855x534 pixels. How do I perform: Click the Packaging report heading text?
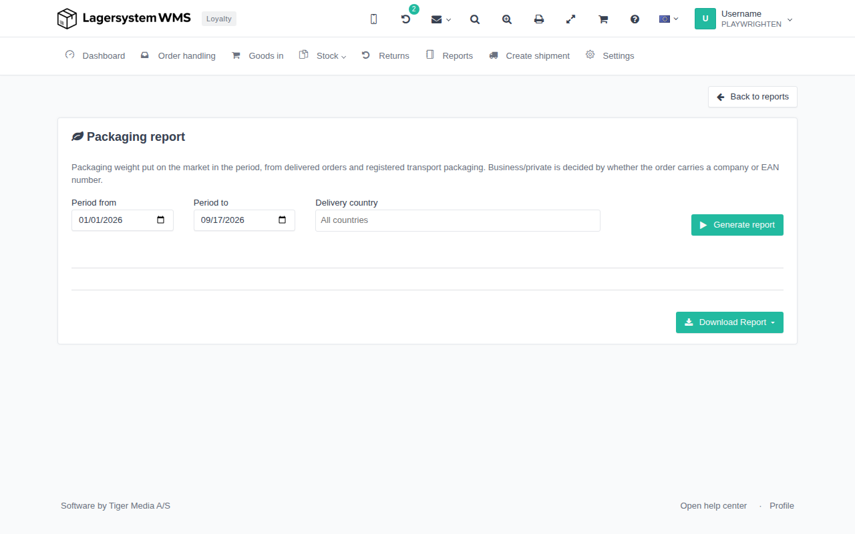click(136, 137)
